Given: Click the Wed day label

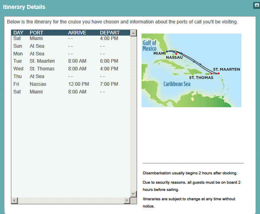Looking at the screenshot, I should [x=18, y=69].
